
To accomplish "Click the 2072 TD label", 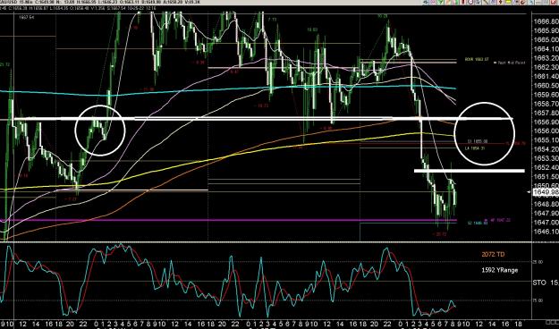I will (x=493, y=254).
